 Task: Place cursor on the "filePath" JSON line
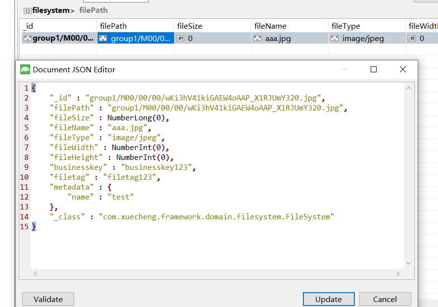[198, 108]
